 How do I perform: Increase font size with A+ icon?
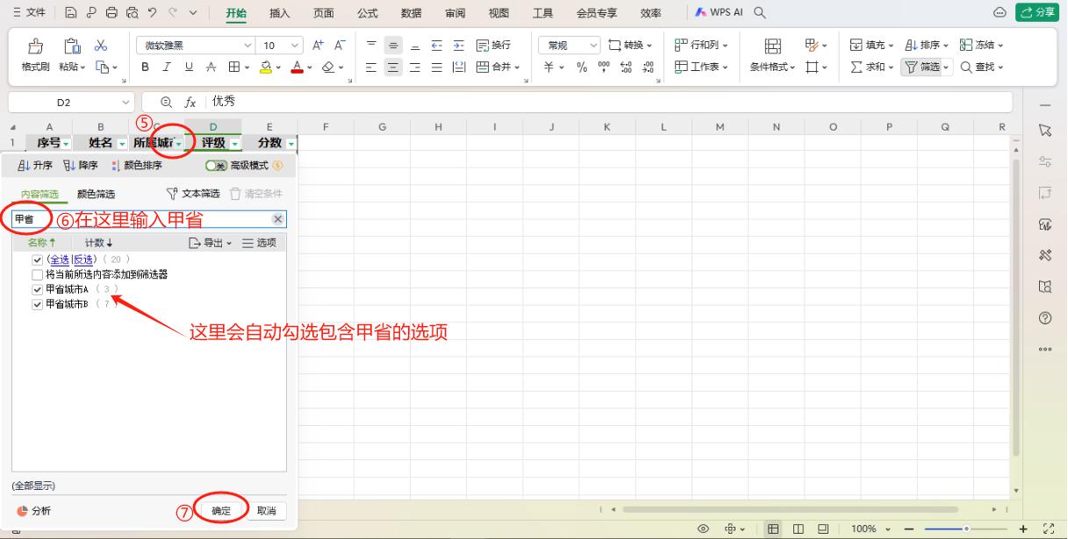pyautogui.click(x=319, y=46)
